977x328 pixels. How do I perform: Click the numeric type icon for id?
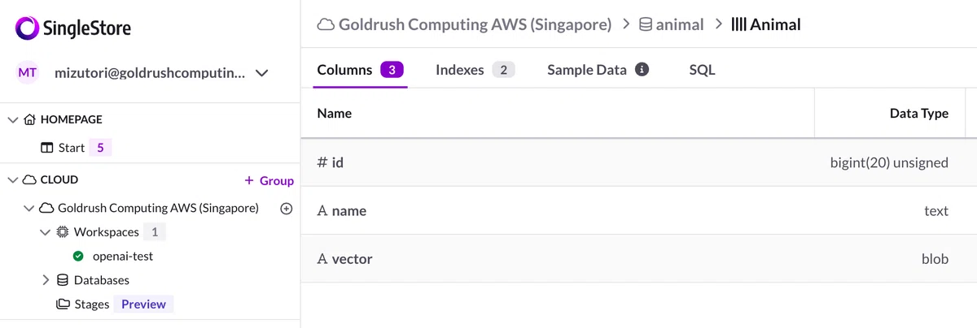322,162
